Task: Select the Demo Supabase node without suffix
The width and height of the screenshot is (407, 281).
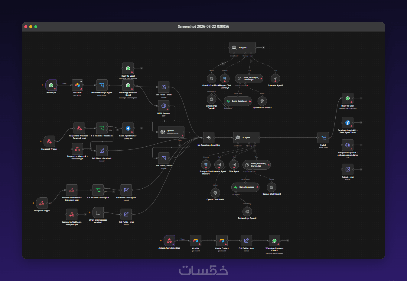Action: pos(245,187)
